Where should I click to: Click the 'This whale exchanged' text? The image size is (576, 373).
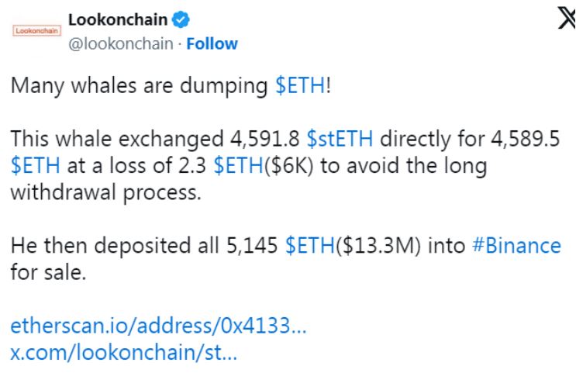pos(117,139)
